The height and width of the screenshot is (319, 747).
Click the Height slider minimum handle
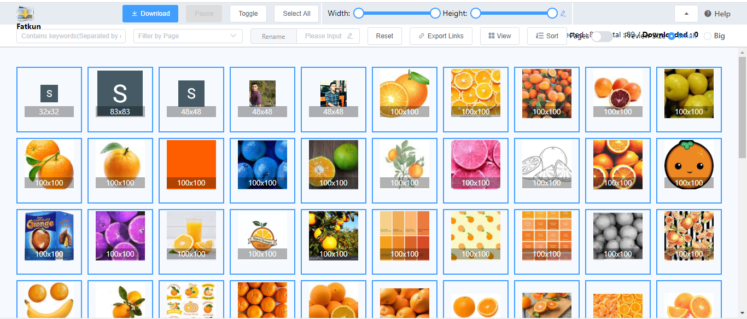click(x=476, y=13)
